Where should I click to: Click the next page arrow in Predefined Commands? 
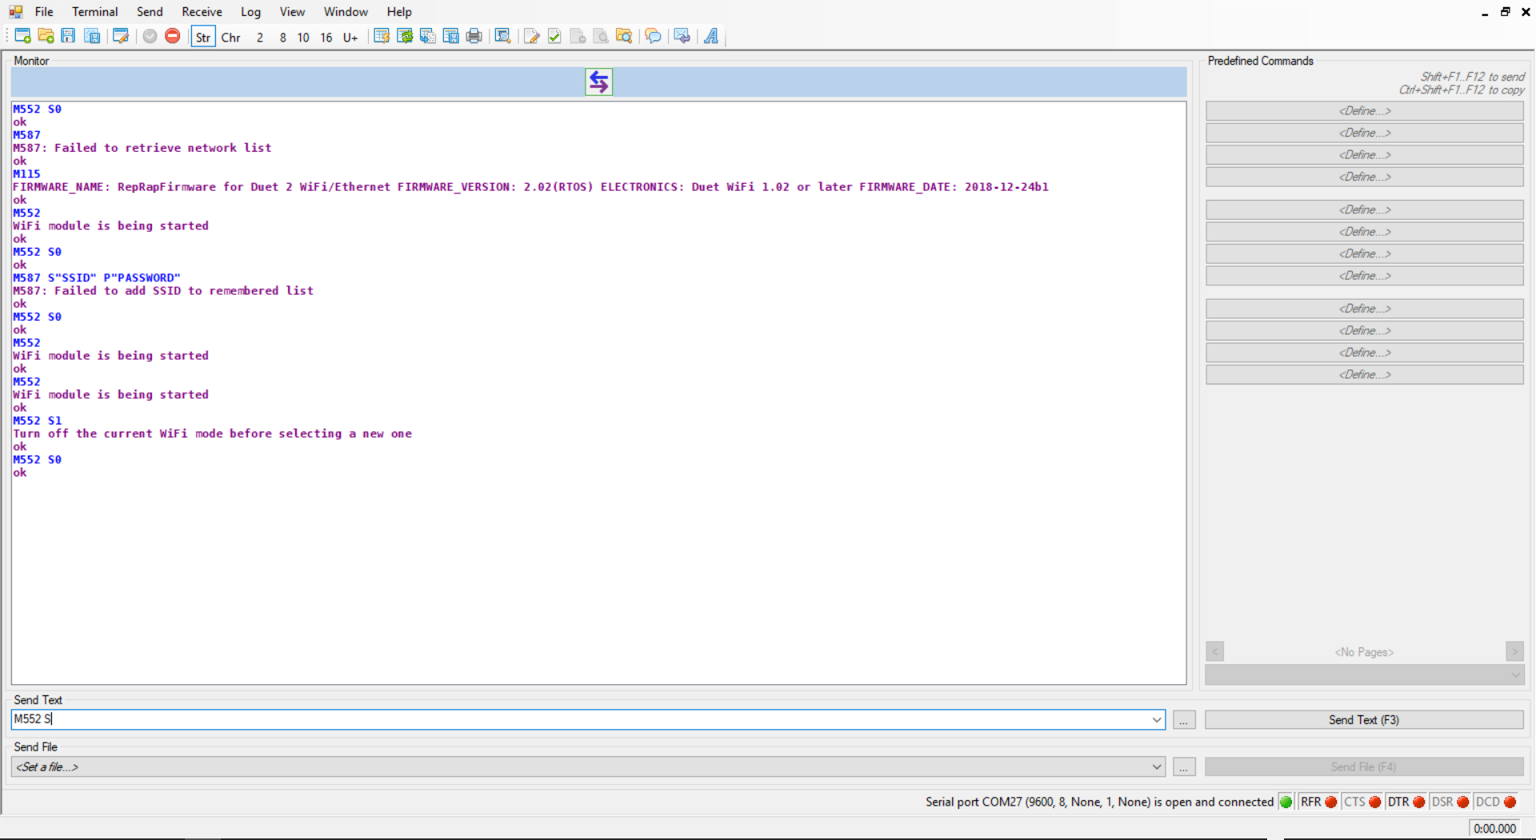[x=1514, y=651]
